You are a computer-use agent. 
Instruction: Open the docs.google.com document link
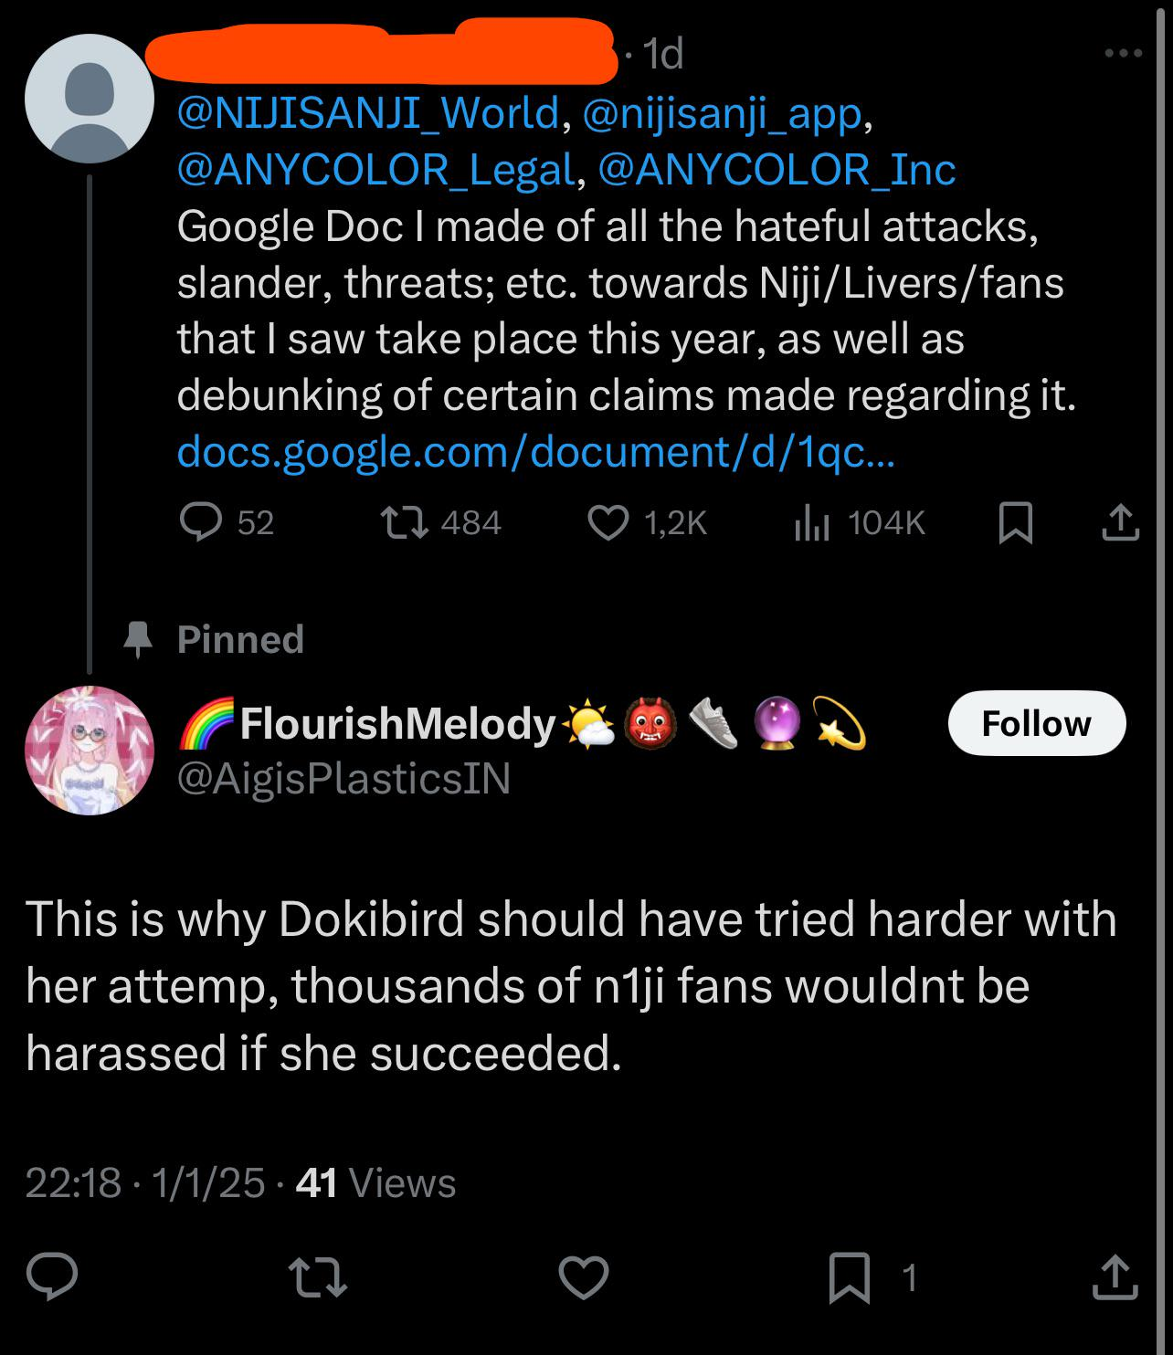[x=535, y=451]
